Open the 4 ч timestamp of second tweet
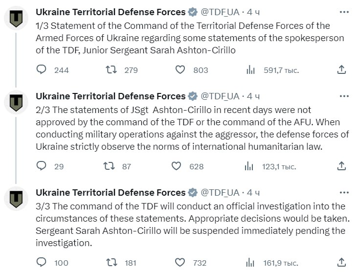The height and width of the screenshot is (273, 358). point(253,96)
